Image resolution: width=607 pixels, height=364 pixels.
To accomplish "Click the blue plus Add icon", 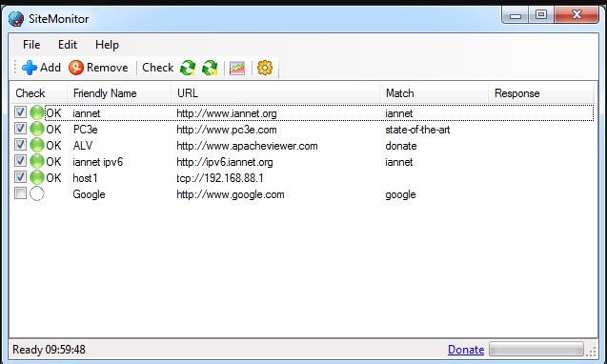I will coord(30,68).
